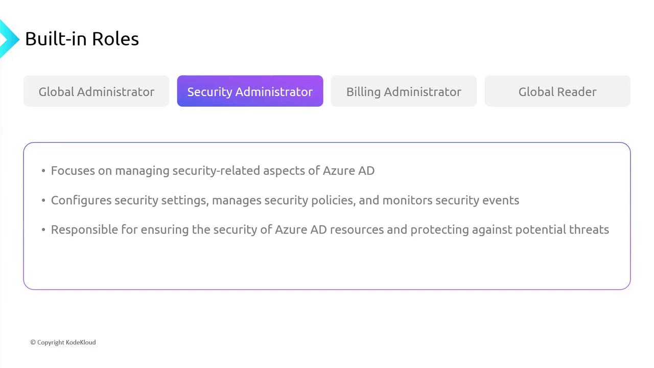Image resolution: width=654 pixels, height=368 pixels.
Task: Switch to the Billing Administrator tab
Action: pyautogui.click(x=404, y=91)
